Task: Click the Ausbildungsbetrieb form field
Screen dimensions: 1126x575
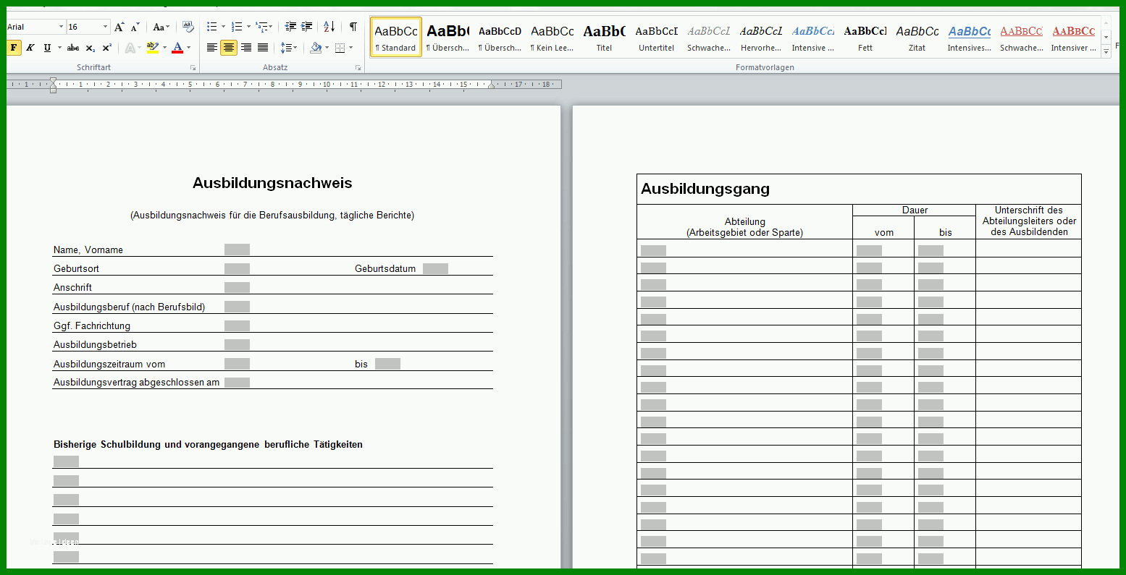Action: coord(237,344)
